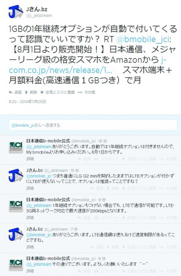Open the その他 more options on main tweet
Viewport: 181px width, 276px height.
(x=86, y=92)
